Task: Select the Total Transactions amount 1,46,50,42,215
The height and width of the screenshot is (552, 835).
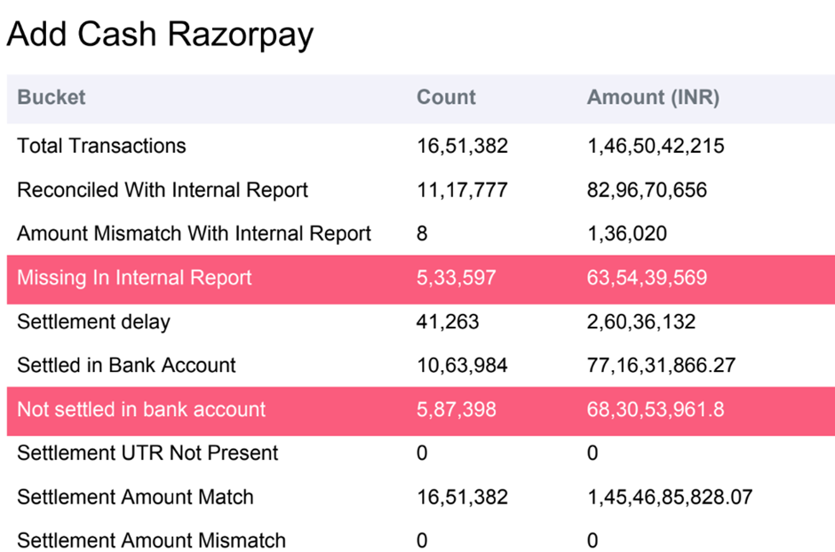Action: [x=656, y=146]
